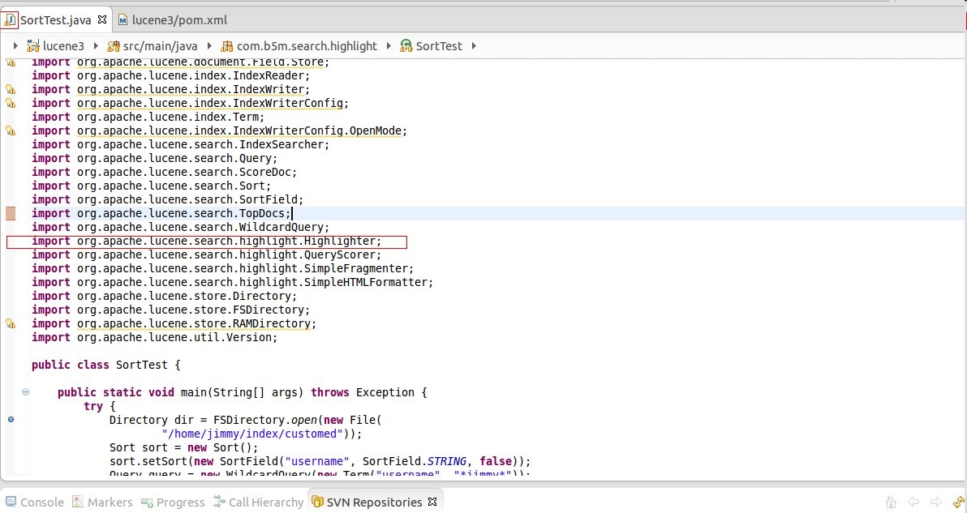Click the Forward arrow in SVN Repositories toolbar
This screenshot has width=967, height=513.
tap(936, 502)
